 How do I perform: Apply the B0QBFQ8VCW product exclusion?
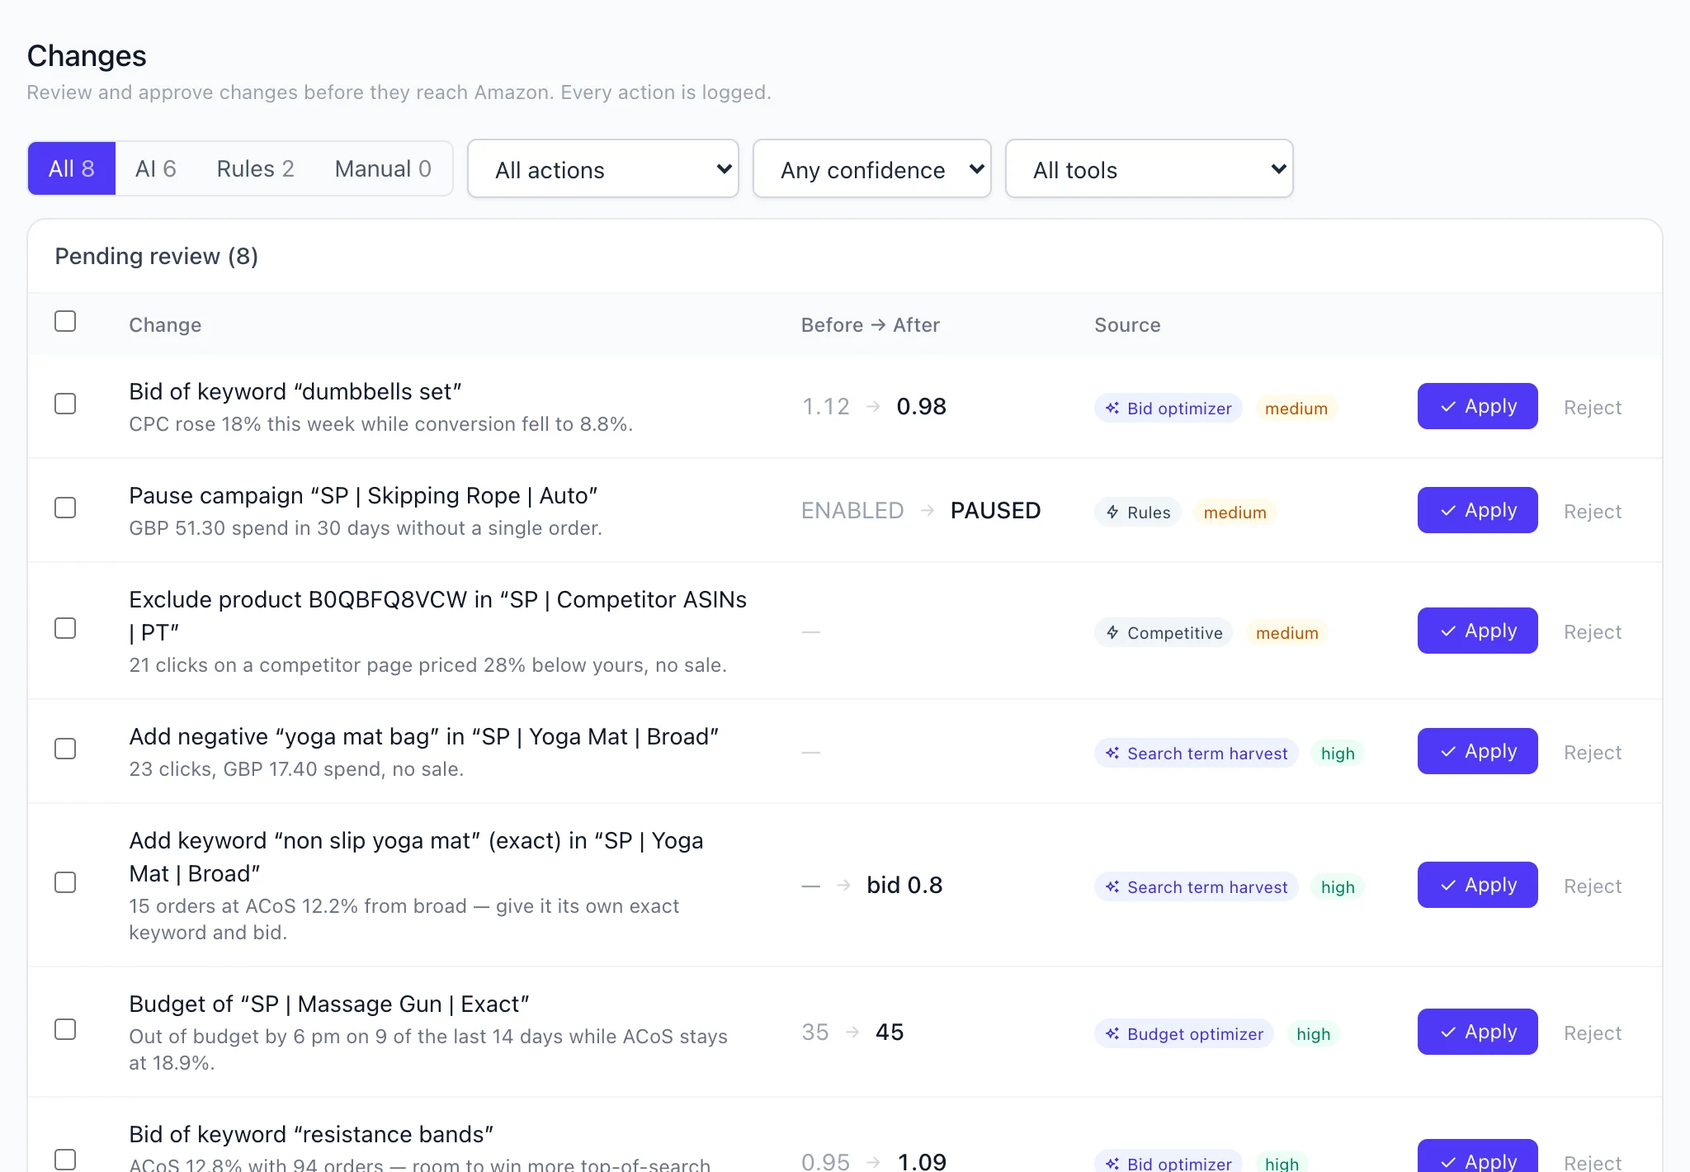click(x=1478, y=631)
